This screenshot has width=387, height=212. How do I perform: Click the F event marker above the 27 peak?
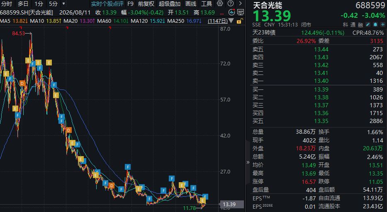click(x=128, y=167)
